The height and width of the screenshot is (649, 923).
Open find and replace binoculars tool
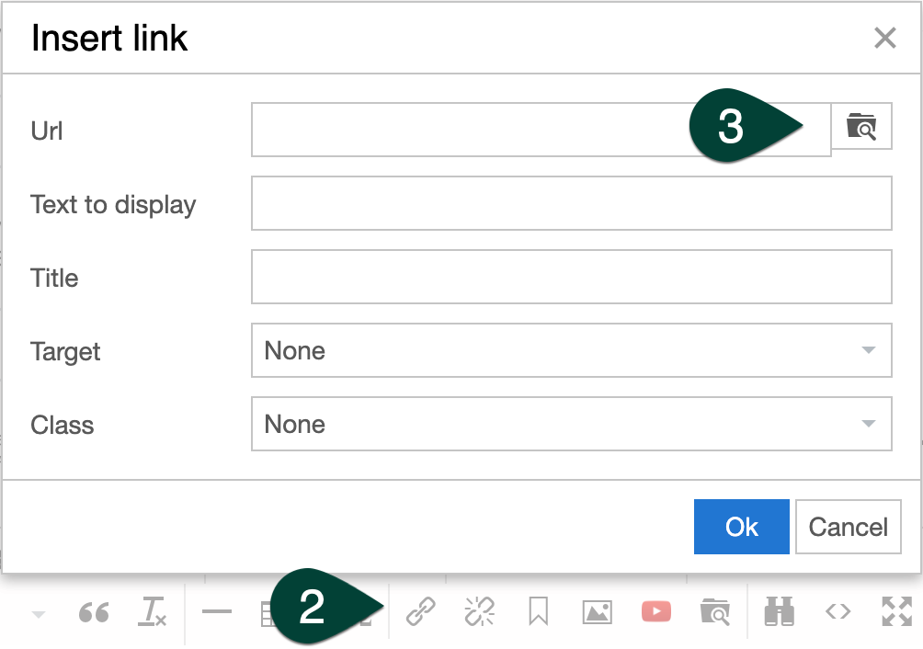779,611
